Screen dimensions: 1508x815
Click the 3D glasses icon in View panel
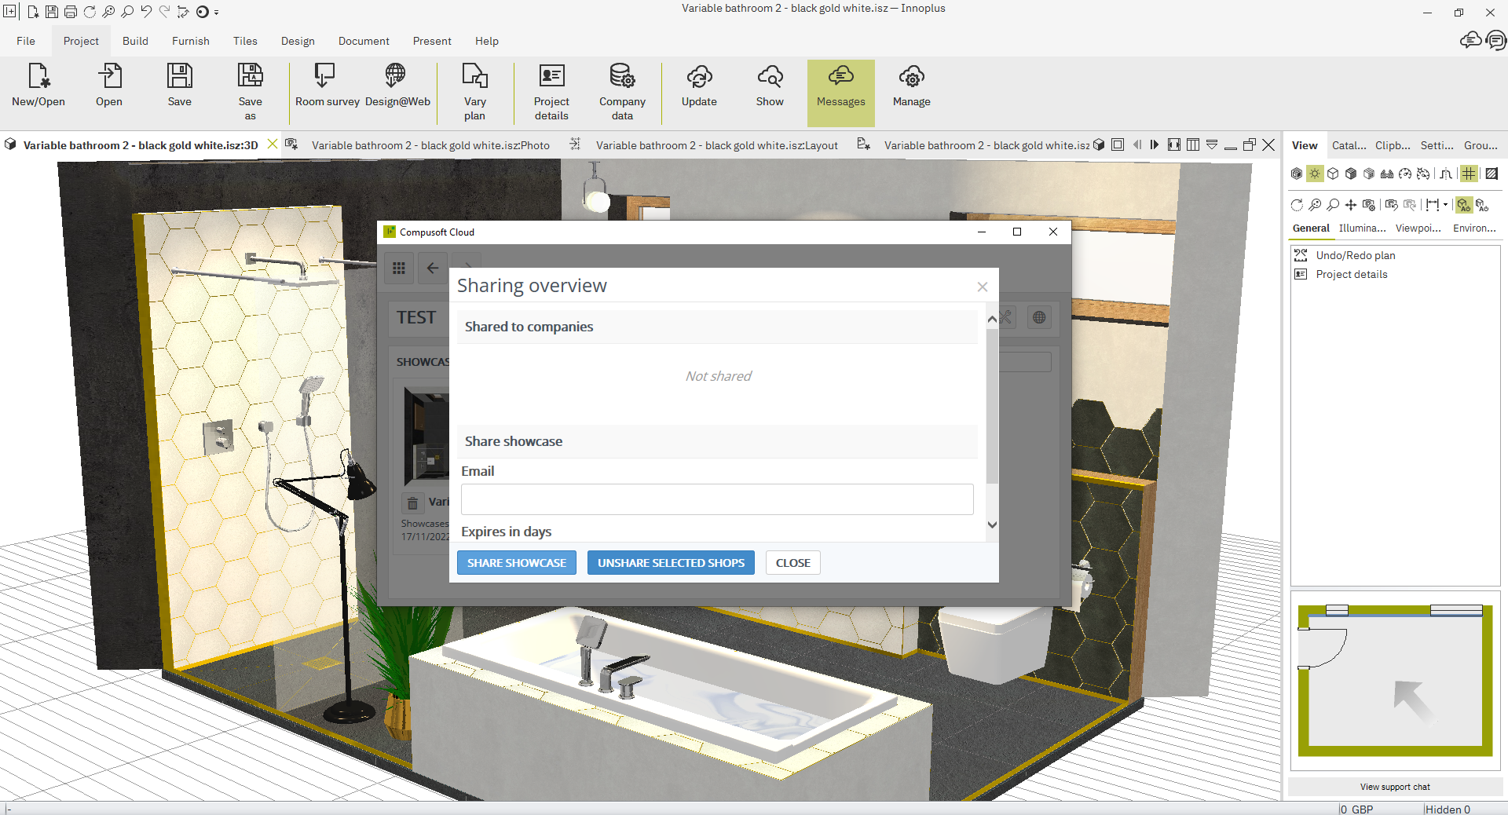click(1387, 174)
